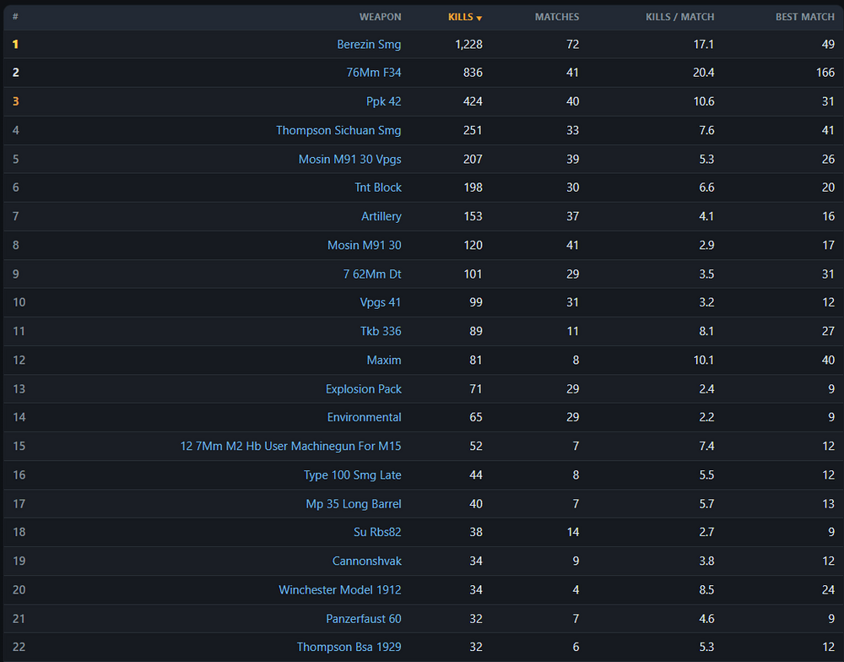Open the Artillery weapon link
The width and height of the screenshot is (844, 662).
381,216
